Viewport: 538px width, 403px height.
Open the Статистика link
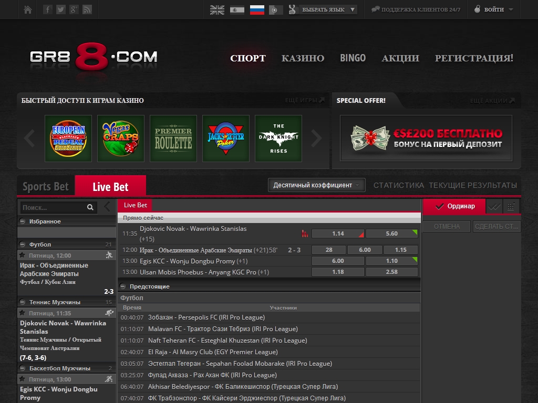point(398,185)
